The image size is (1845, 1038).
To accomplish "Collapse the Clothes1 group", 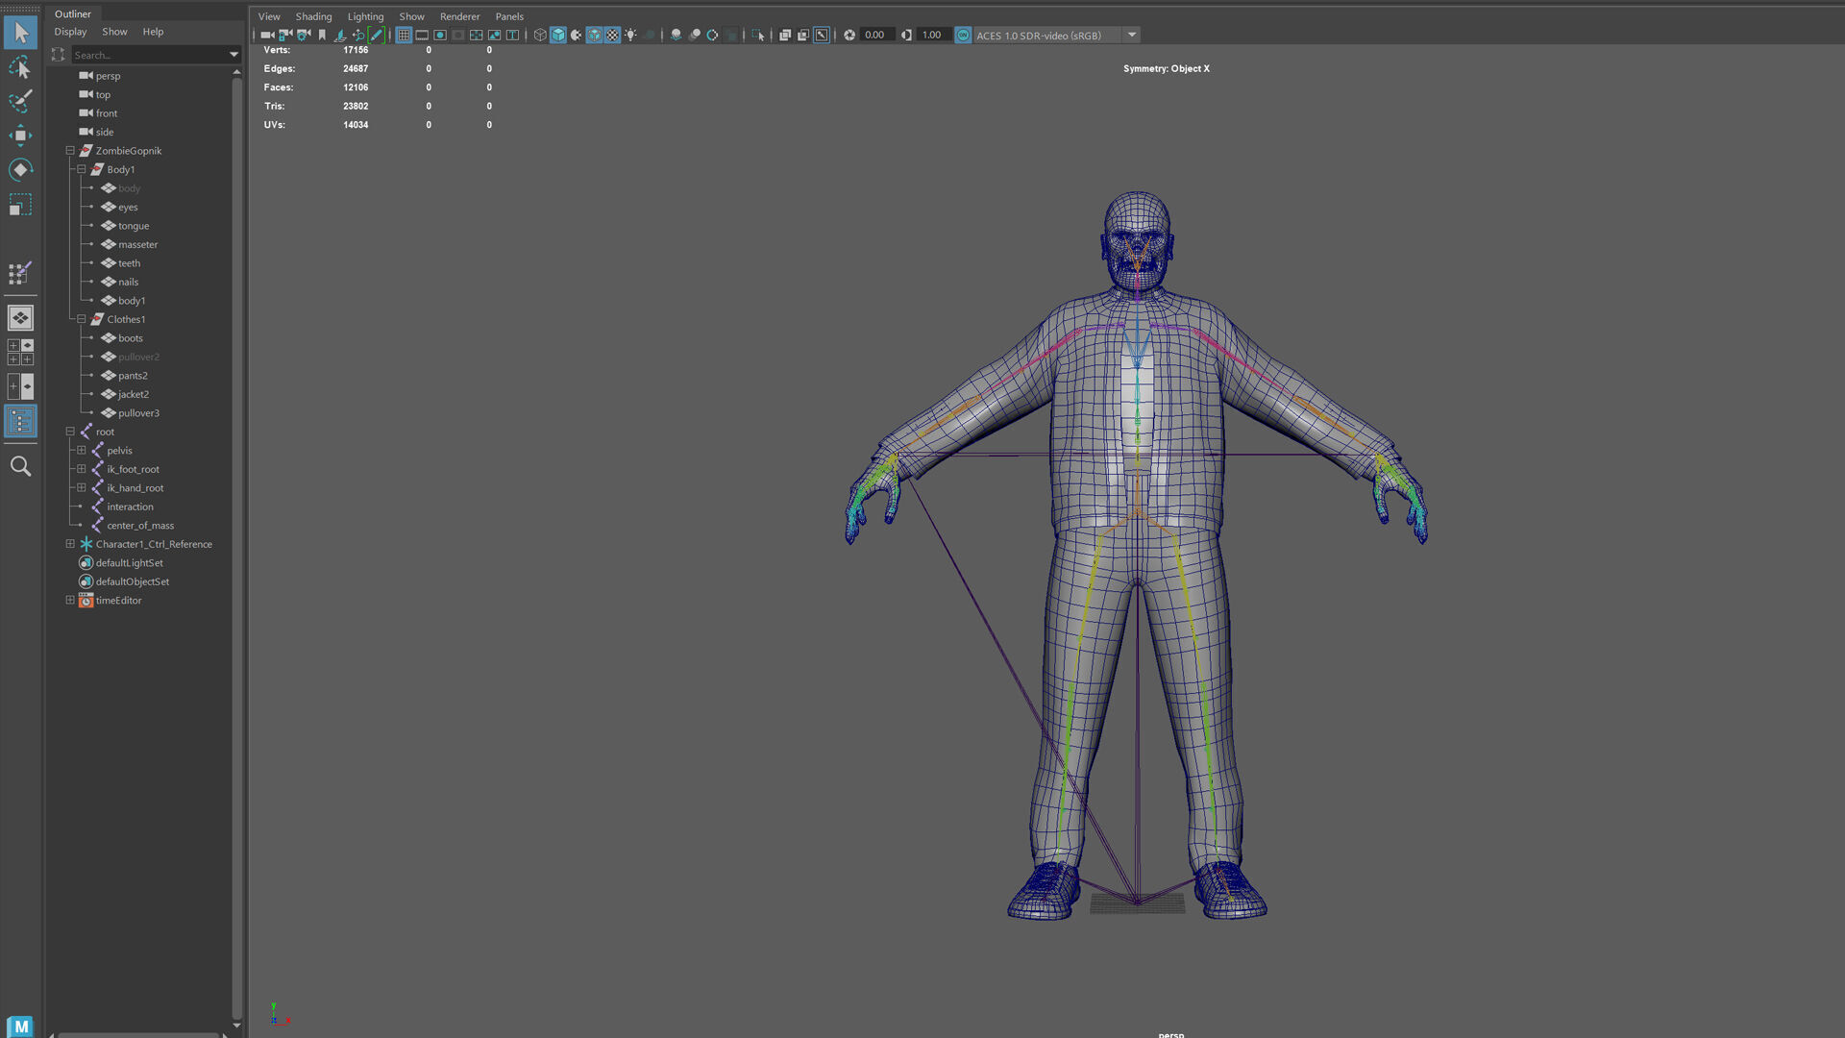I will (x=82, y=319).
